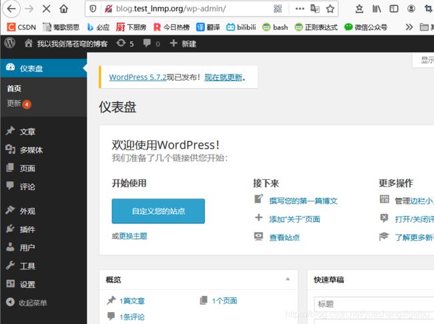The height and width of the screenshot is (324, 434).
Task: Open the 1条评论 link in 概览
Action: (x=132, y=317)
